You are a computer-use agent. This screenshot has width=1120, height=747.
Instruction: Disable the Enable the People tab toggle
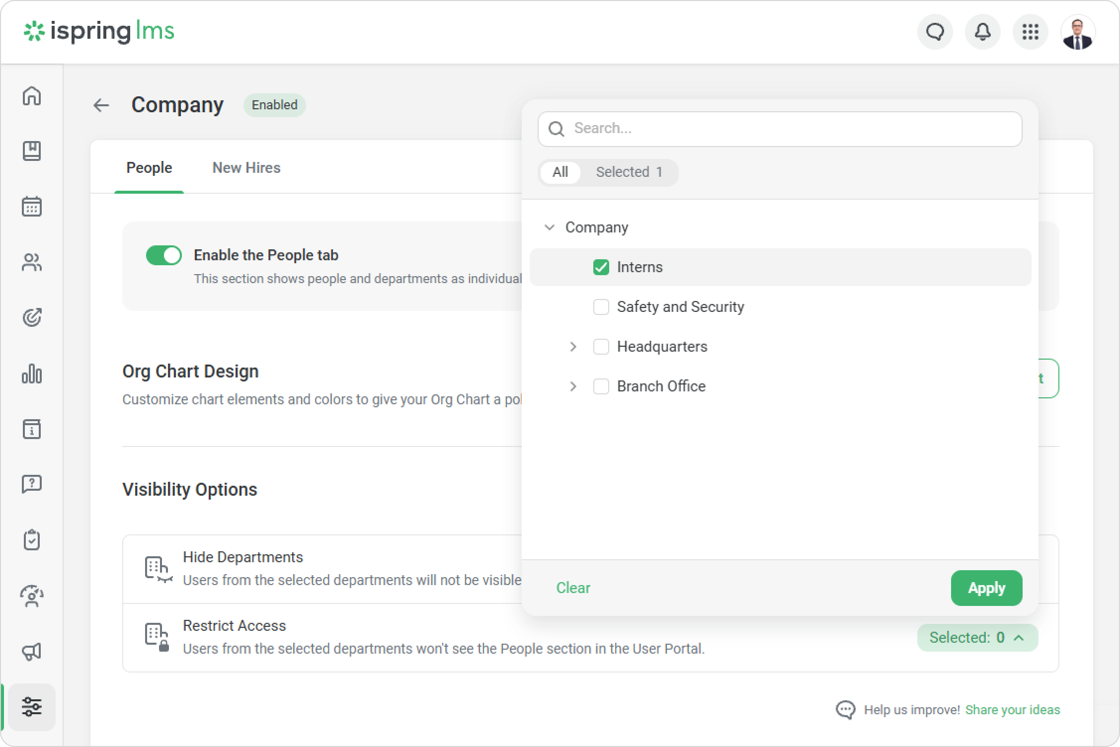164,255
